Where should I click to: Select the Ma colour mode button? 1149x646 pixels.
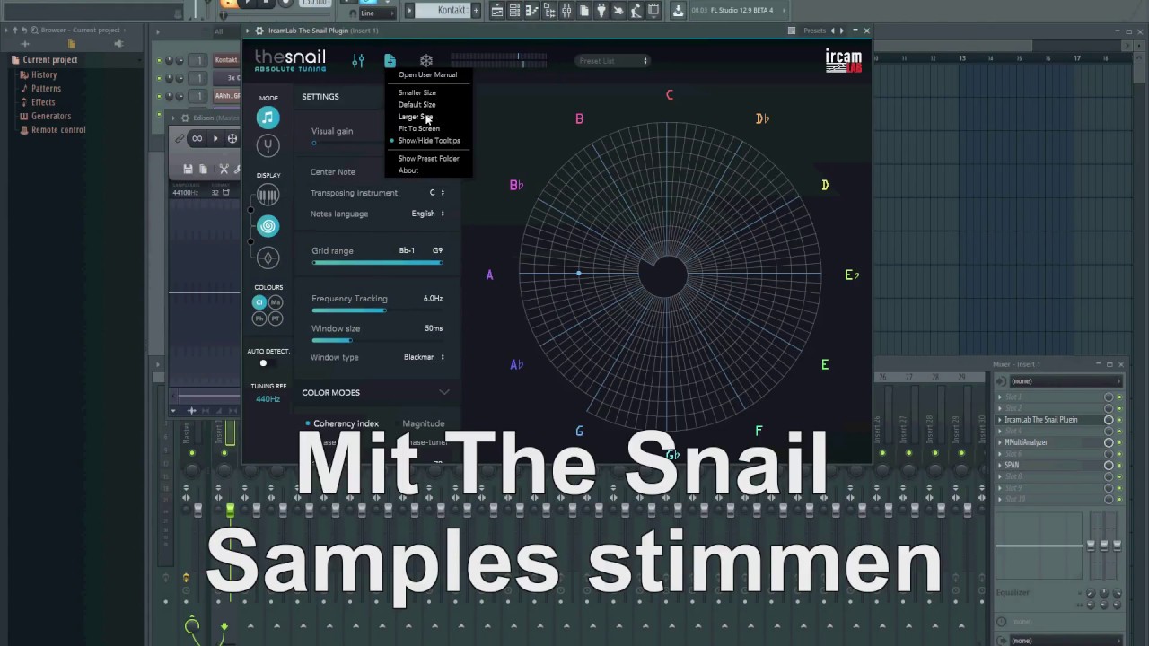point(276,302)
